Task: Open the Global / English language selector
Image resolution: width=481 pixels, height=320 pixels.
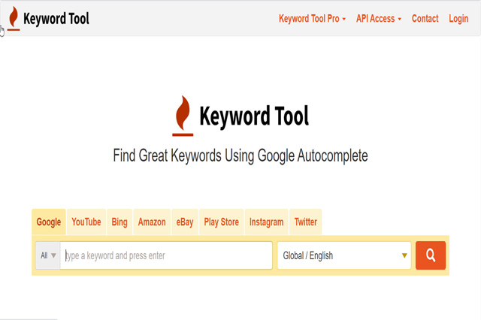Action: (x=344, y=255)
